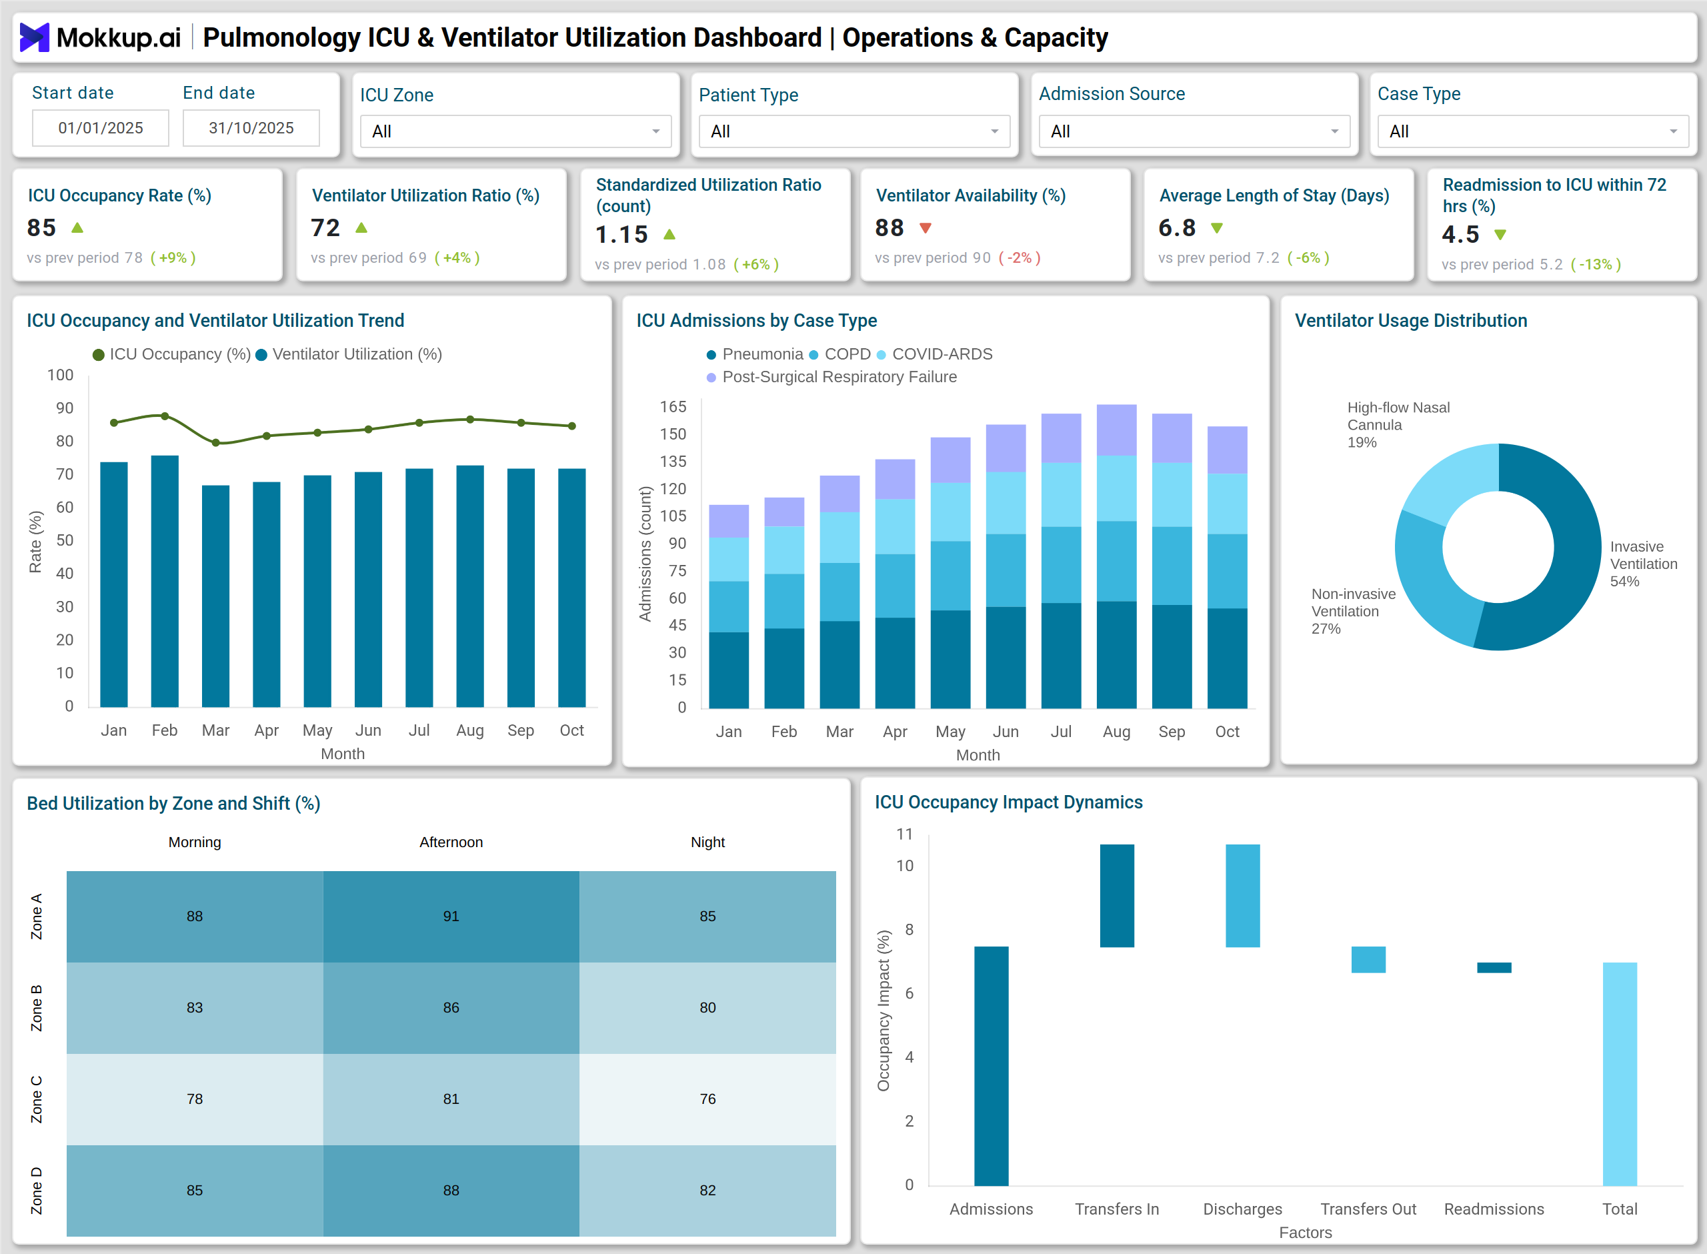Open the Patient Type dropdown
Screen dimensions: 1707x1254
854,131
